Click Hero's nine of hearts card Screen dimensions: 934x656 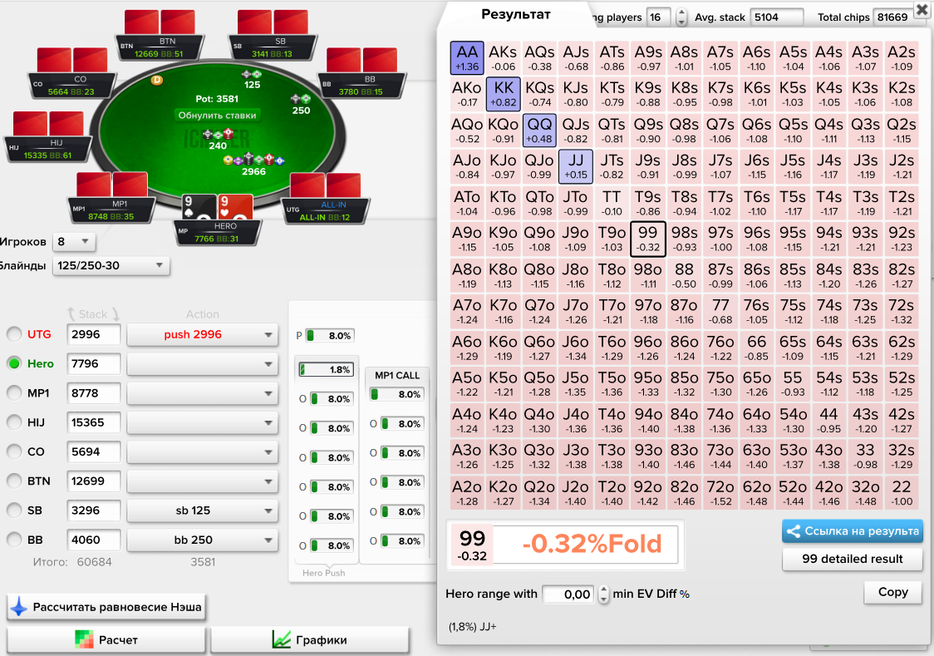[x=234, y=207]
